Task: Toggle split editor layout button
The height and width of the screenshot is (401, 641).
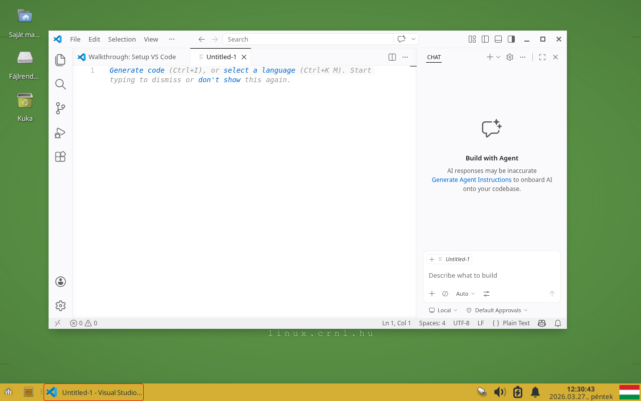Action: click(x=392, y=57)
